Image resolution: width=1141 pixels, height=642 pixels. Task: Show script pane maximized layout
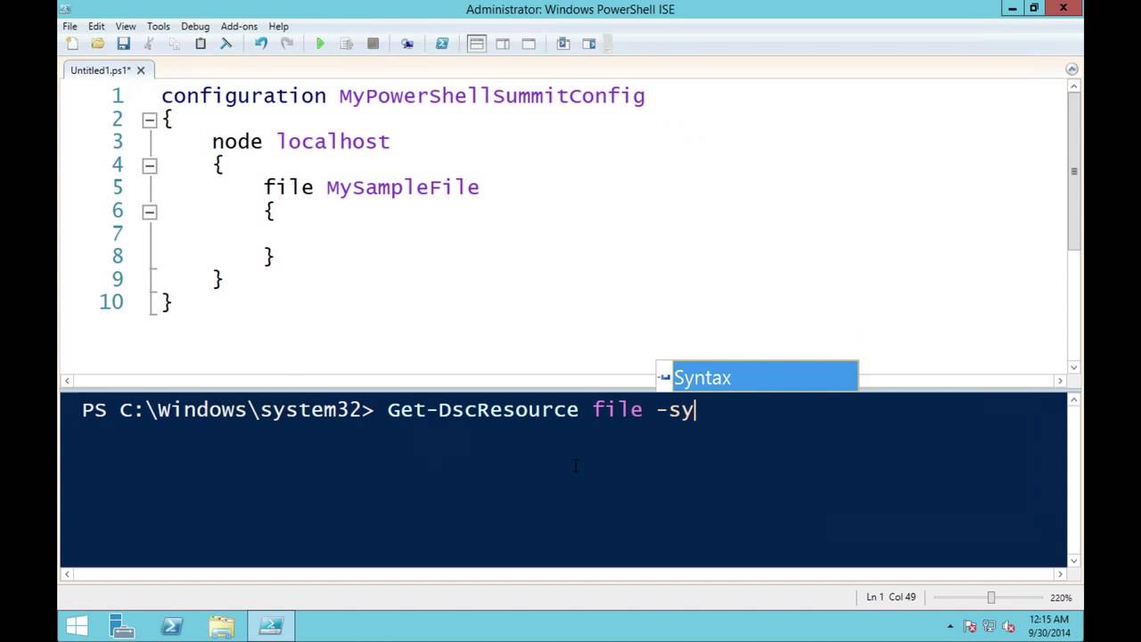pos(529,44)
